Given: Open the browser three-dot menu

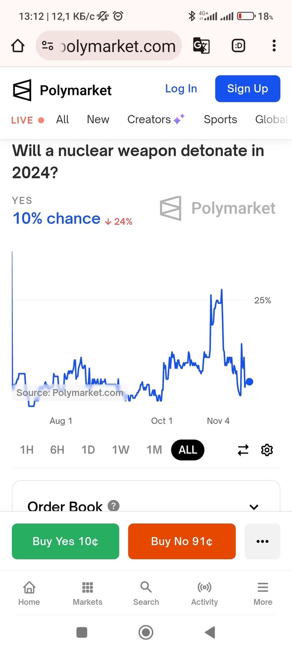Looking at the screenshot, I should [x=274, y=46].
